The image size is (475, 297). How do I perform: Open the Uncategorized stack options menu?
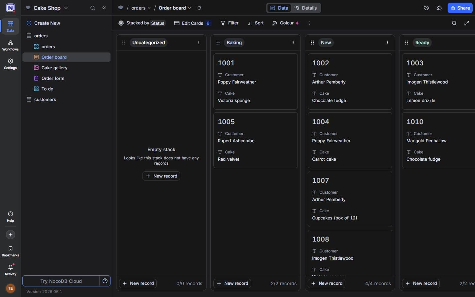click(x=199, y=43)
